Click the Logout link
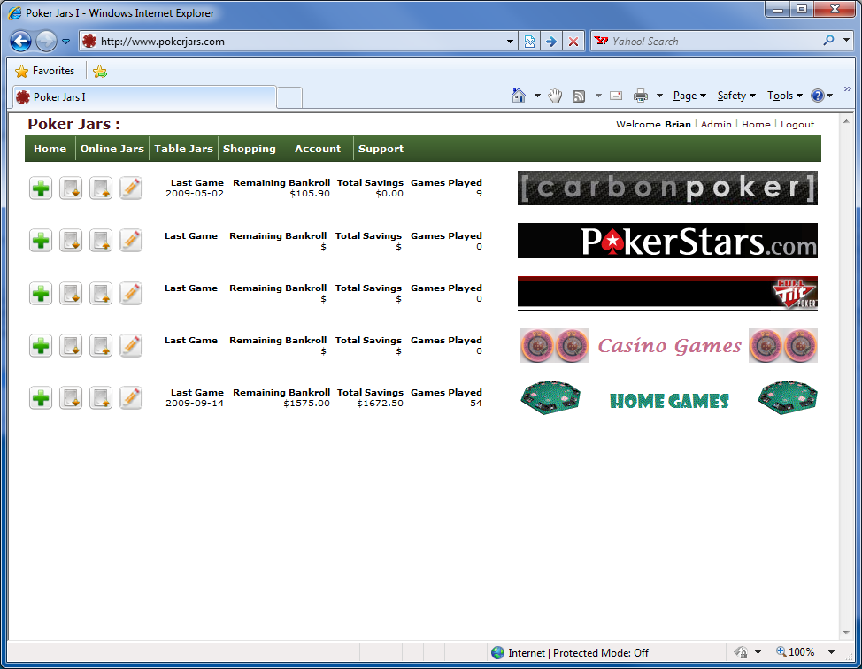The height and width of the screenshot is (669, 862). point(797,124)
